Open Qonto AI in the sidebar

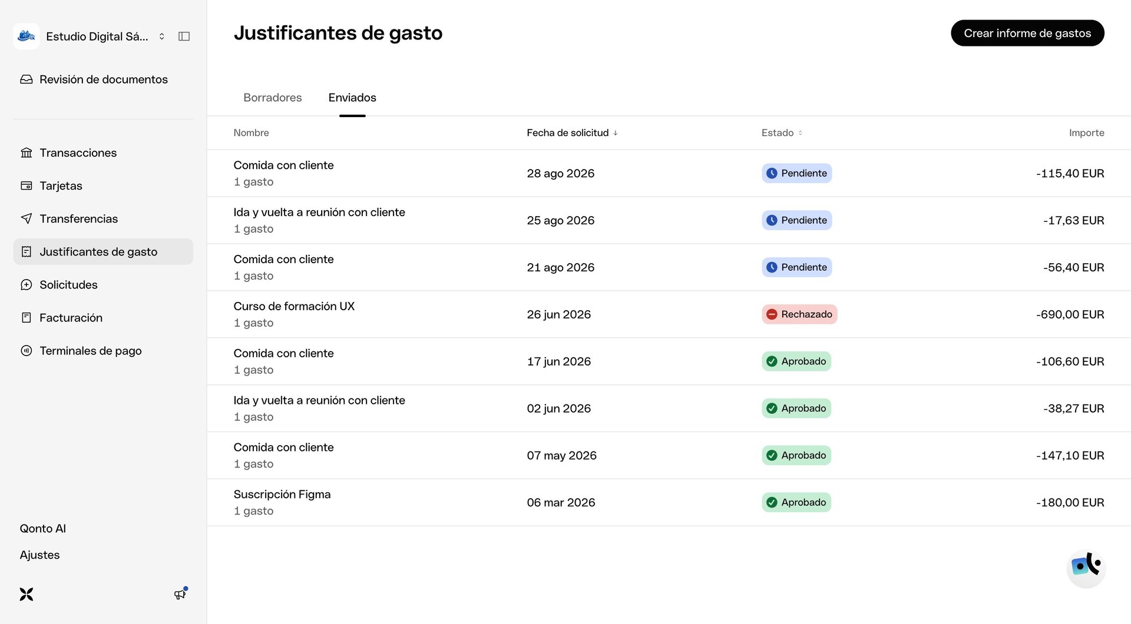point(43,529)
